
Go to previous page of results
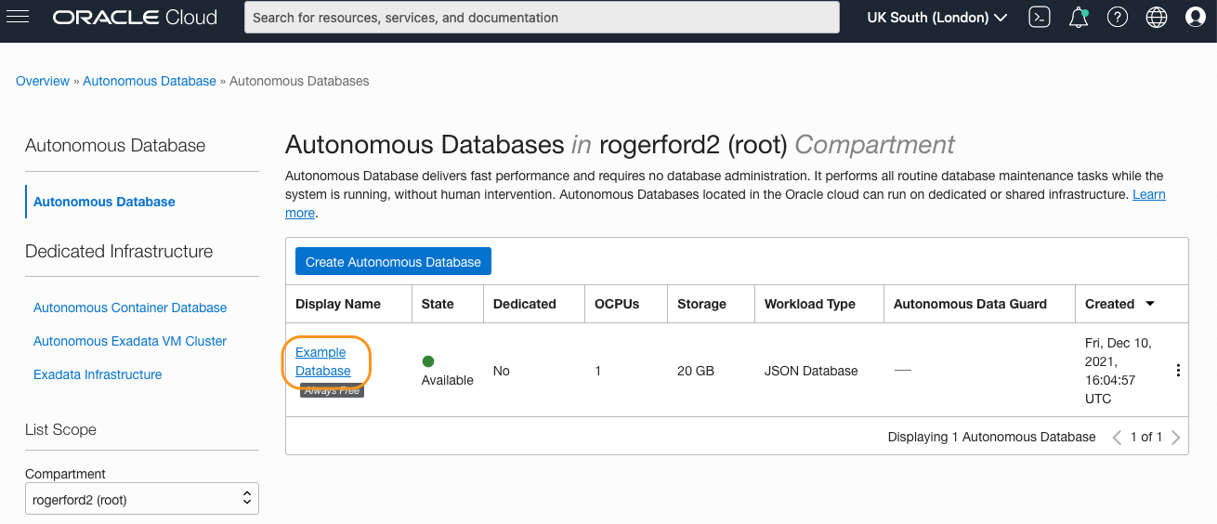1118,438
